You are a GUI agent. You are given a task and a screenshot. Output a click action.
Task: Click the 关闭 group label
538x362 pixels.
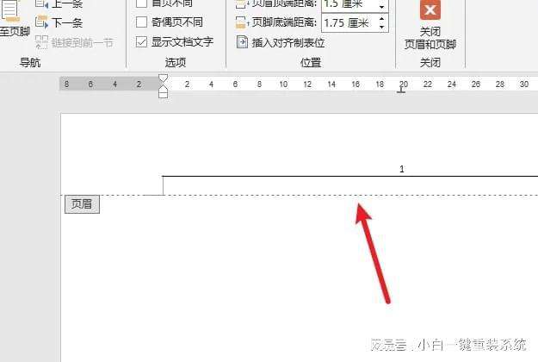click(430, 63)
